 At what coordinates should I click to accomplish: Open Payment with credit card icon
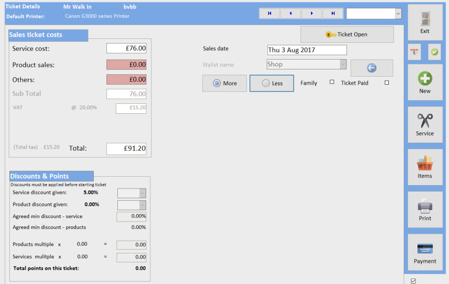tap(425, 252)
